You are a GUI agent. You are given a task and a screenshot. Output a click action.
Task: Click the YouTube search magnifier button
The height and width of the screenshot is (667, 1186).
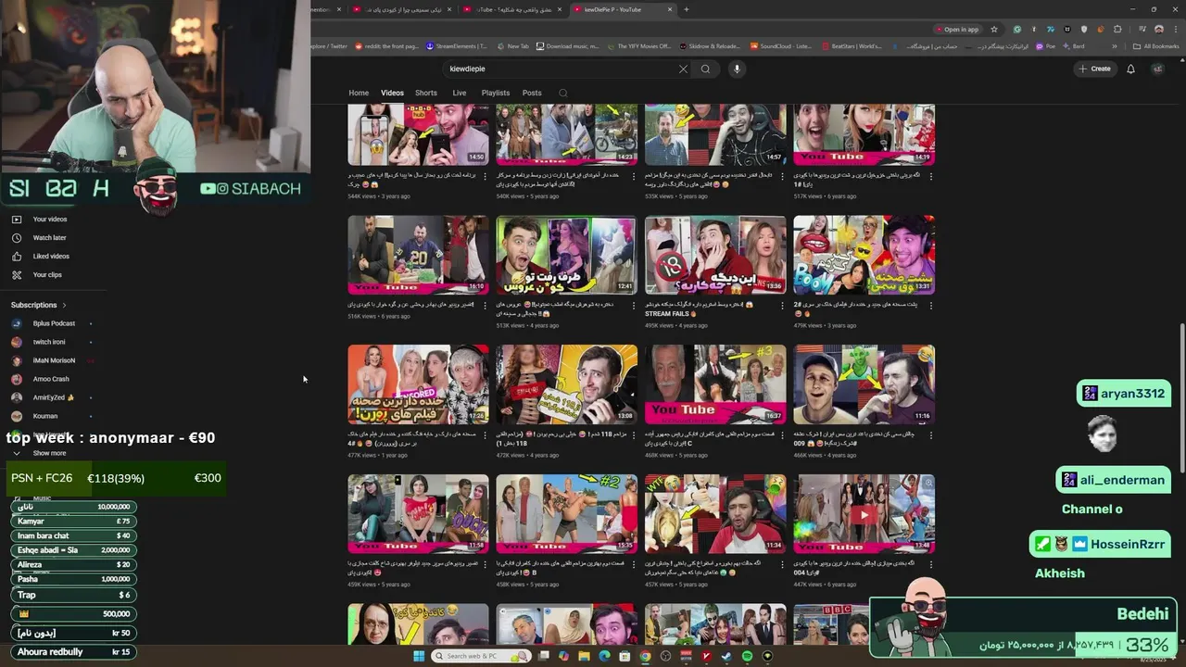(x=705, y=69)
